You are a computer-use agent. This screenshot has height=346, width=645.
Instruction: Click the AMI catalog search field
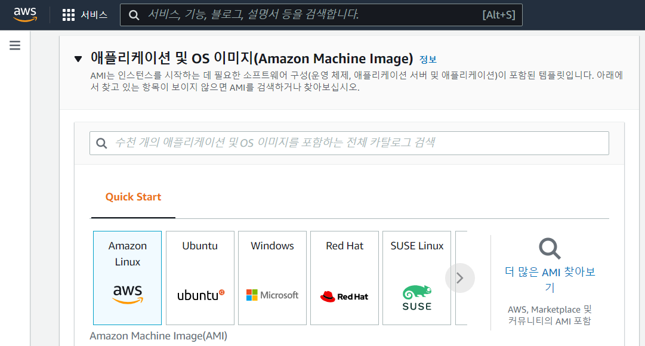tap(349, 143)
